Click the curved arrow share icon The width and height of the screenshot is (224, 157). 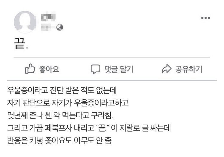166,69
